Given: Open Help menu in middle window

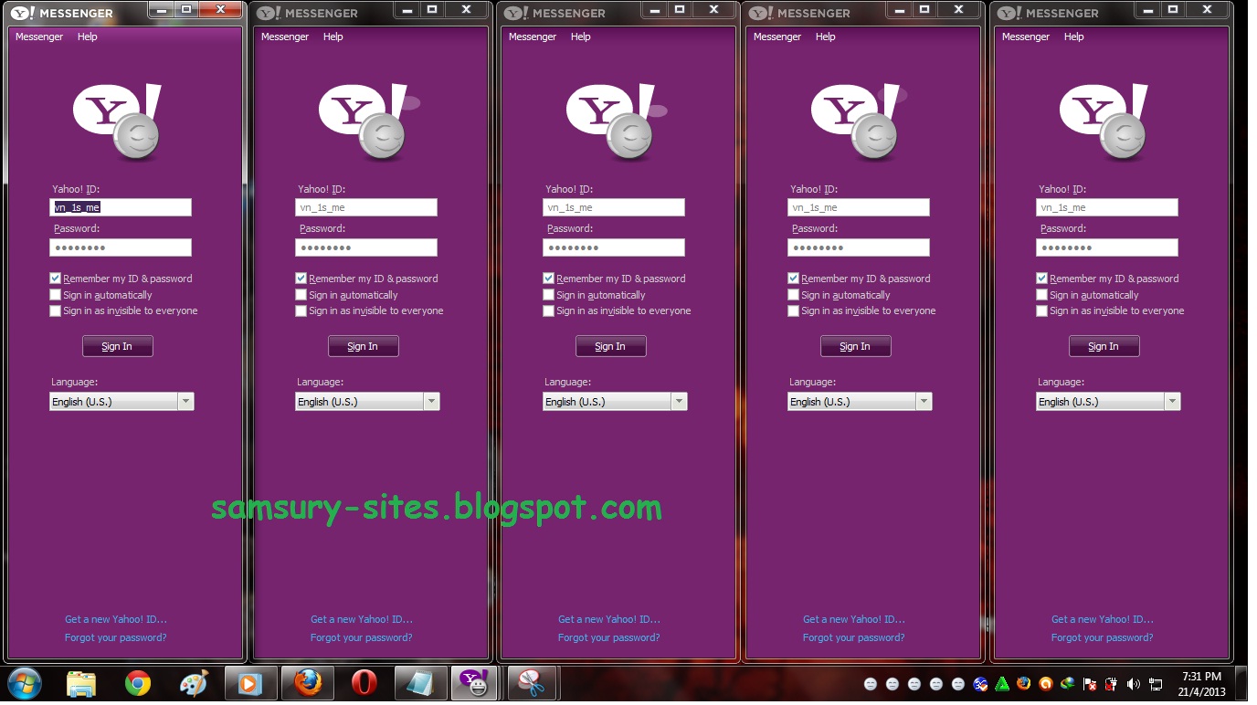Looking at the screenshot, I should (x=581, y=37).
